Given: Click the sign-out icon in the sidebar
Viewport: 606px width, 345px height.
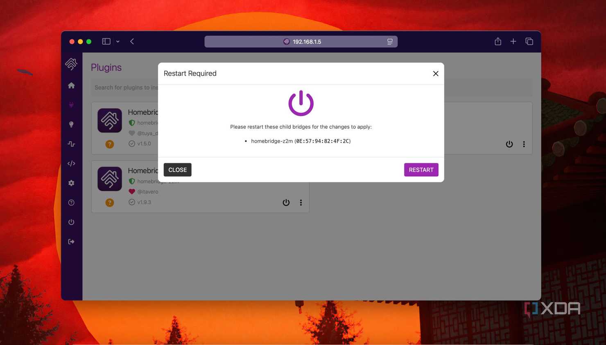Looking at the screenshot, I should pos(71,242).
